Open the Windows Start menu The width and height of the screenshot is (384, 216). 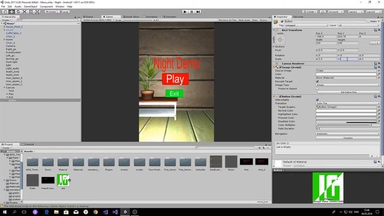click(5, 212)
